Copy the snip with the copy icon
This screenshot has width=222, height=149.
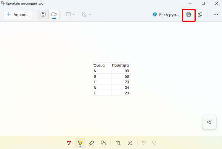tap(200, 15)
